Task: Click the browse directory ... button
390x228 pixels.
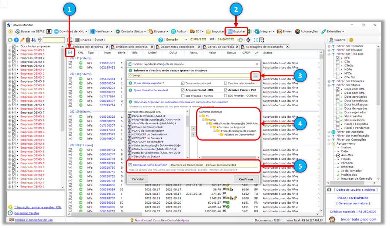Action: coord(256,76)
